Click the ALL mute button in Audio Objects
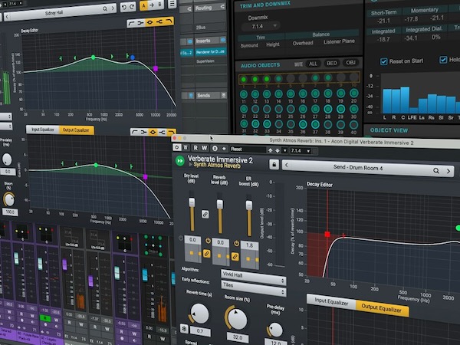The width and height of the screenshot is (460, 345). tap(313, 64)
